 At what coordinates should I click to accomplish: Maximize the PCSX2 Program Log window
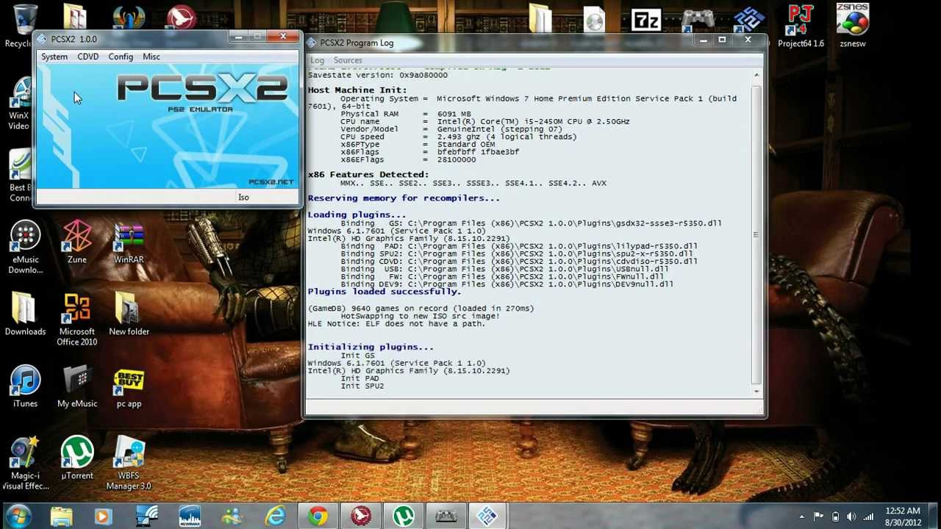(x=722, y=40)
